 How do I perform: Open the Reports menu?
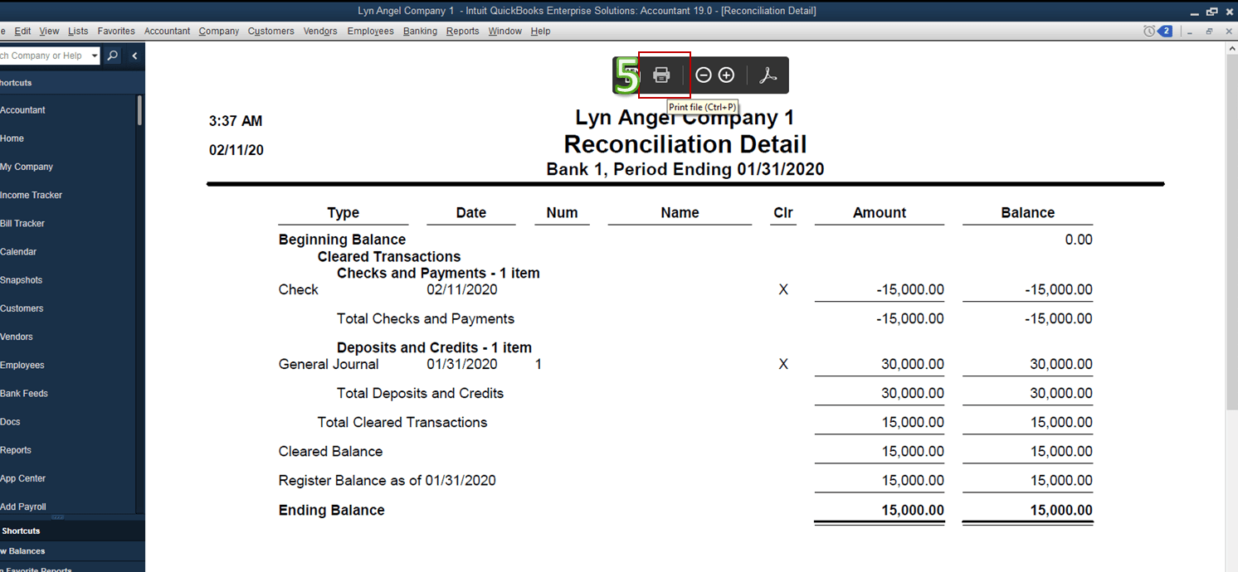coord(462,31)
